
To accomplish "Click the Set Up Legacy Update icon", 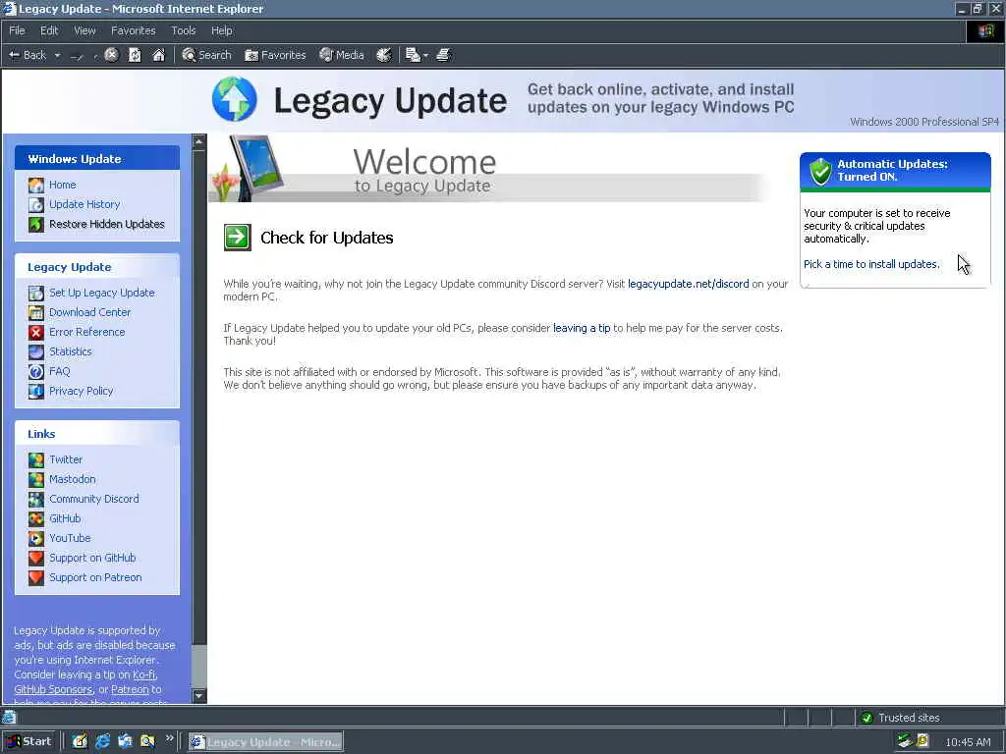I will point(36,293).
